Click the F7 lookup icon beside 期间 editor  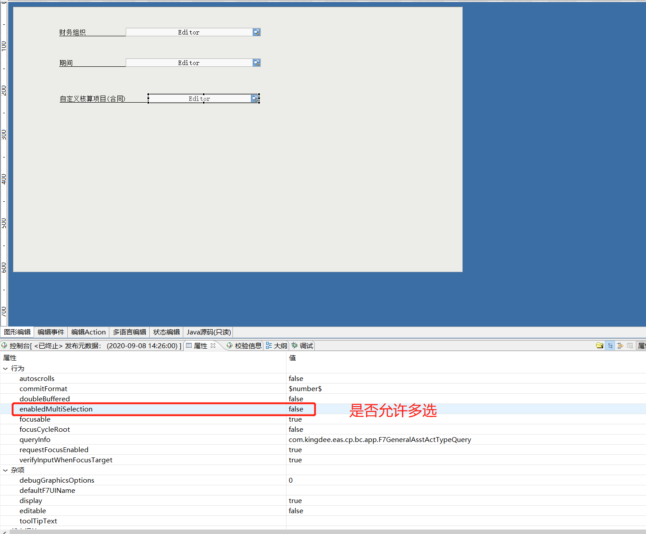point(257,62)
